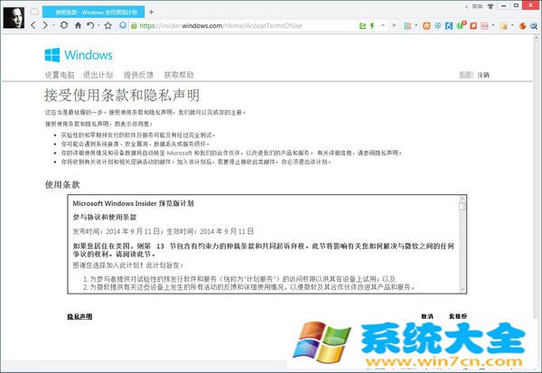Click the user avatar photo

(14, 18)
